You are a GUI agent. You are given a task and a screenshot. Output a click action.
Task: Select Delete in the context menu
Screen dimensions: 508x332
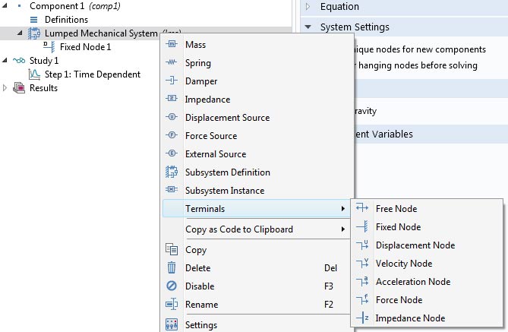point(197,268)
